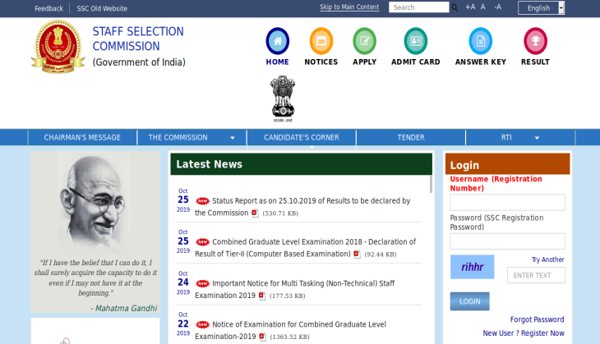
Task: Open Important Notice for Multi Tasking Staff news
Action: pos(294,289)
